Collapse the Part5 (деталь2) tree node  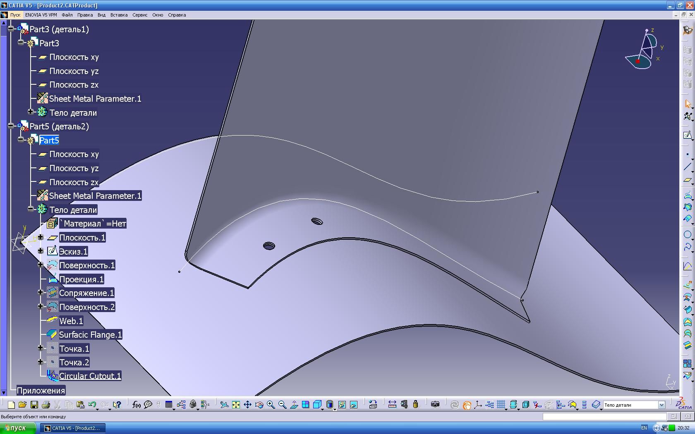click(x=11, y=126)
